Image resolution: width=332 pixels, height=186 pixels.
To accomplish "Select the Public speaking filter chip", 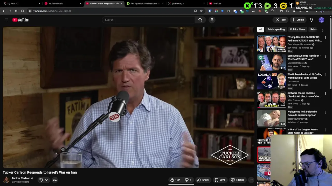I will tap(276, 29).
